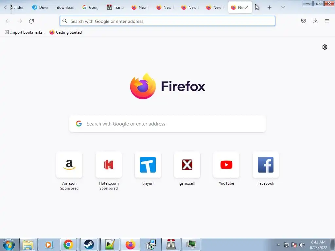The image size is (335, 251).
Task: Open the Windows Start menu orb
Action: point(9,244)
